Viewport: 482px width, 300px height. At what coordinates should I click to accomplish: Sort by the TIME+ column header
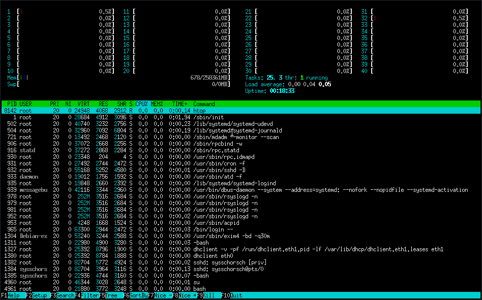coord(179,104)
